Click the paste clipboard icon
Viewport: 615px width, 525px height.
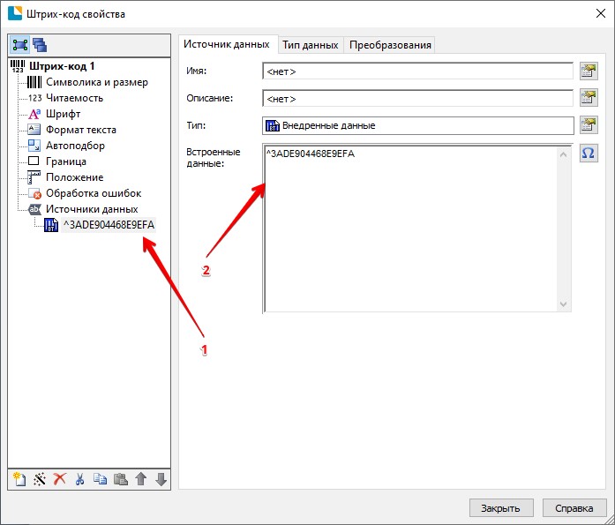click(120, 479)
